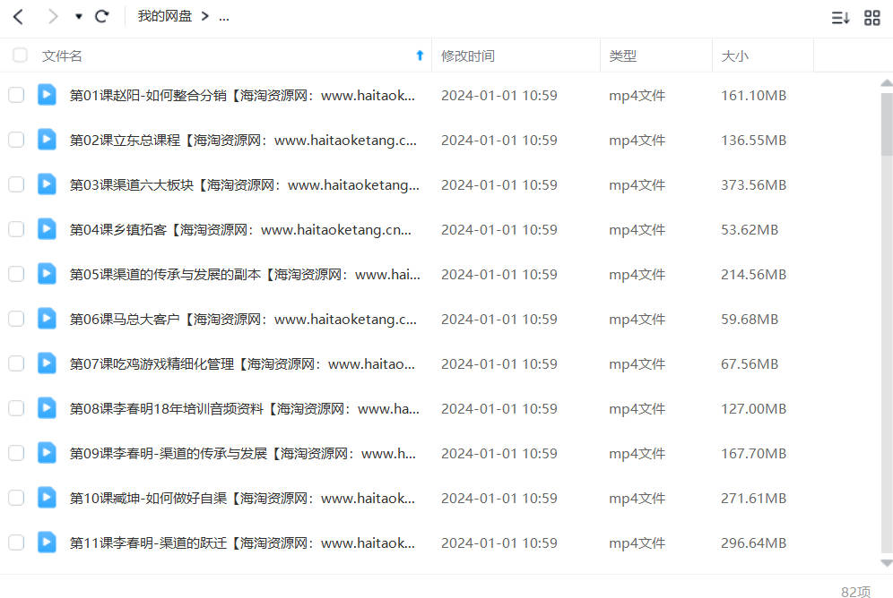Click size value 127.00MB

pyautogui.click(x=753, y=409)
